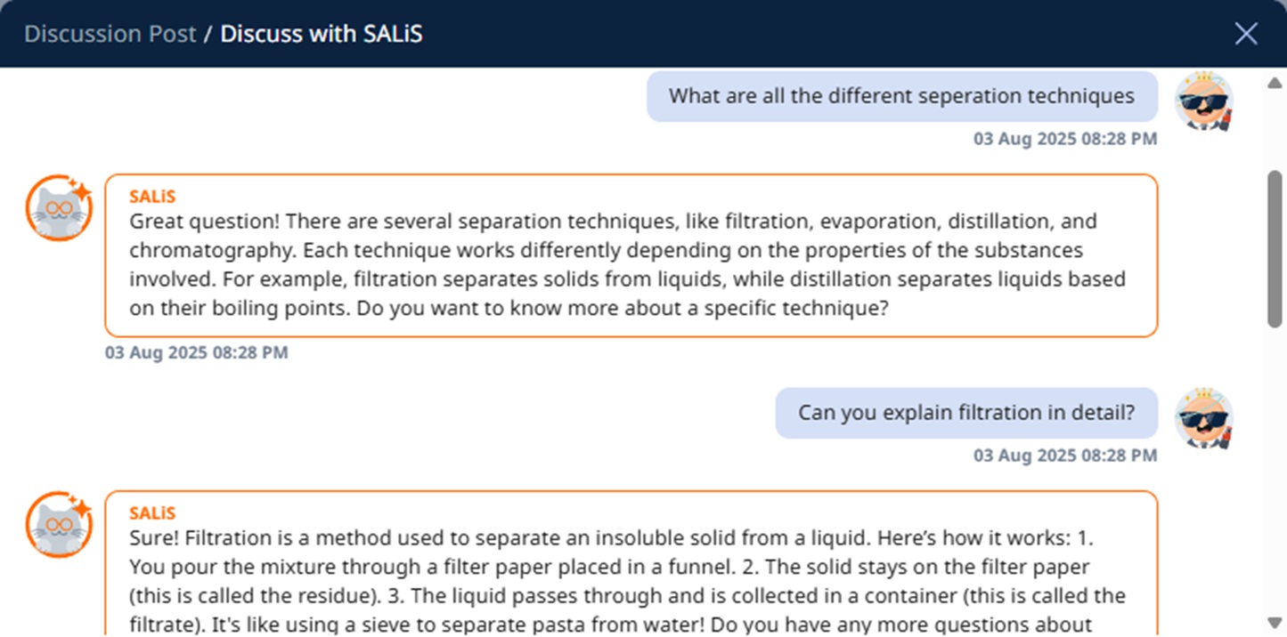Click the scroll up arrow
This screenshot has height=637, width=1287.
tap(1274, 83)
